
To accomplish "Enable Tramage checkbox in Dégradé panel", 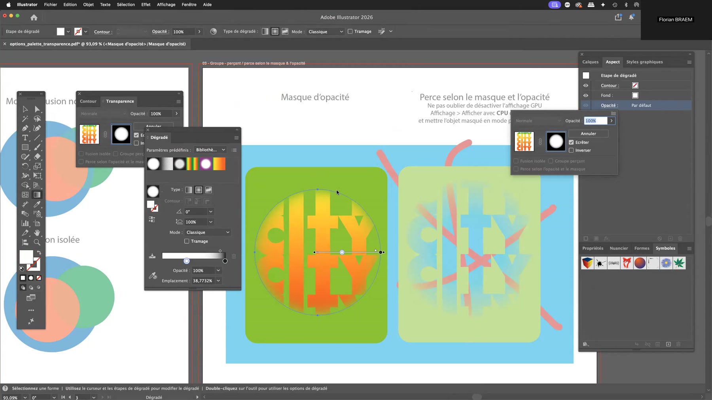I will tap(187, 241).
